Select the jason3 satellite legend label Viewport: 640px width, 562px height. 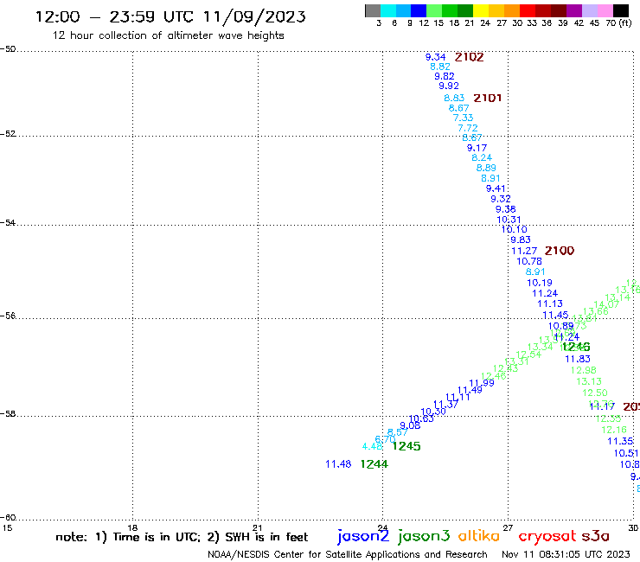(x=424, y=536)
